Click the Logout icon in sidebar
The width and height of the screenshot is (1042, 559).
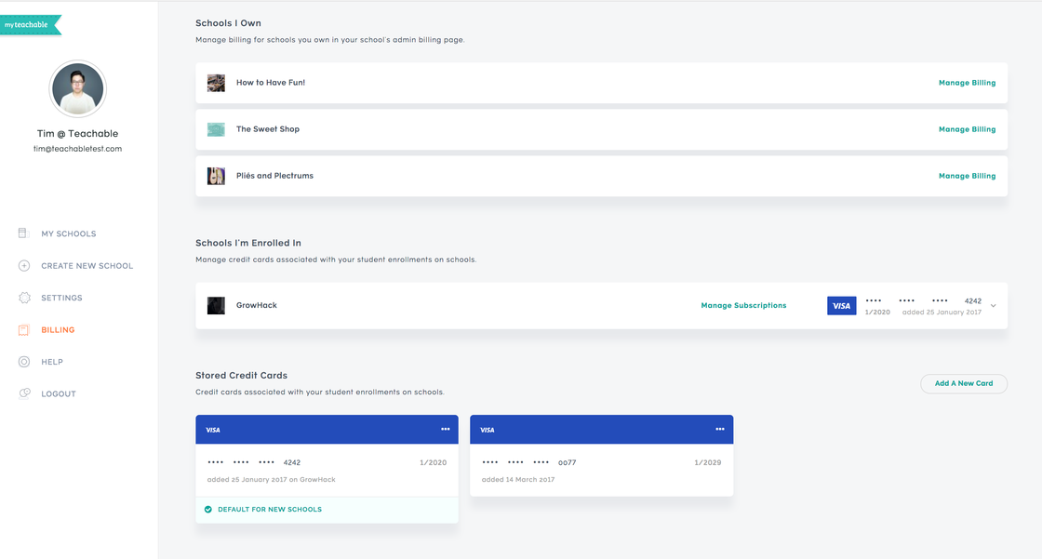(24, 393)
